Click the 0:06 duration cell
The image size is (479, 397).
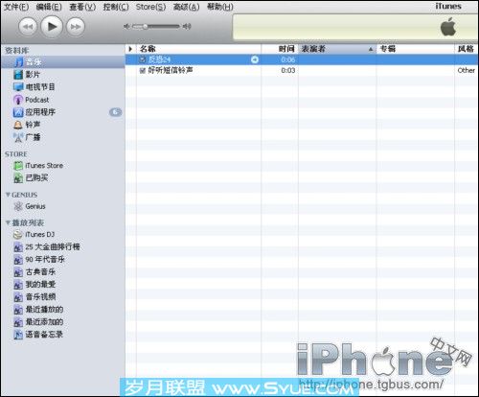pyautogui.click(x=288, y=59)
